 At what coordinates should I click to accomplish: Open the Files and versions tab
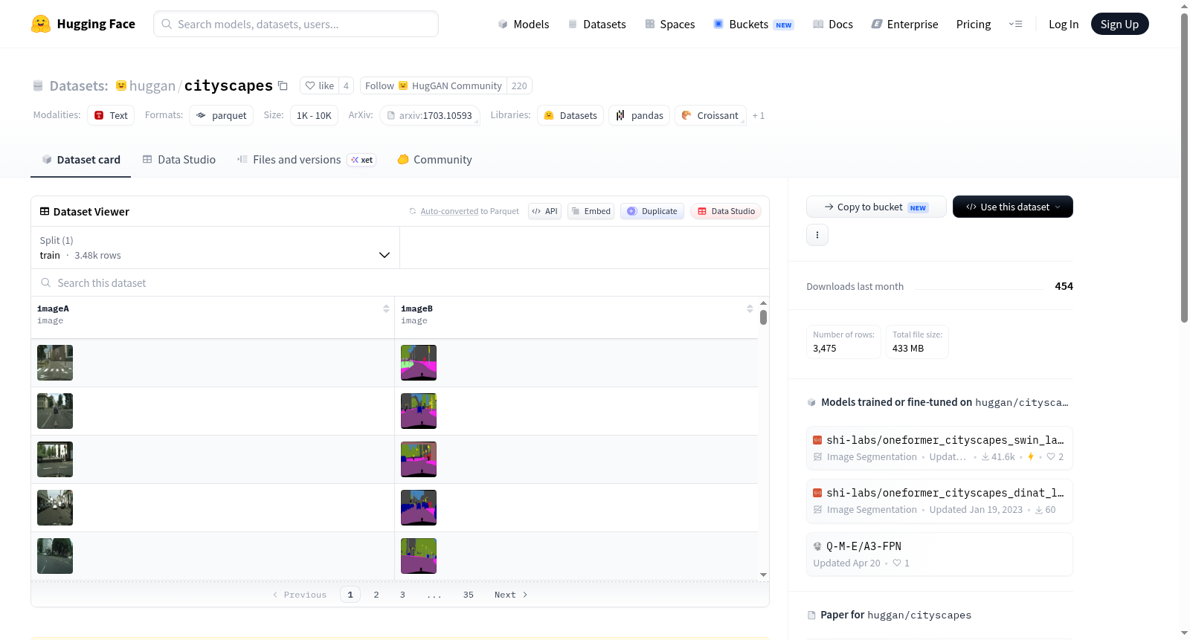[x=306, y=160]
